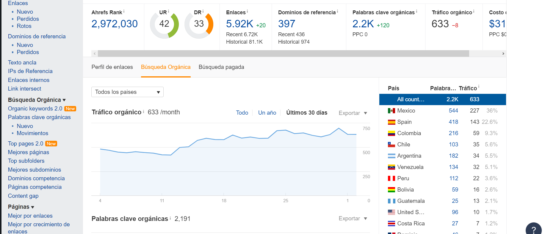Click the Peru flag icon

392,178
